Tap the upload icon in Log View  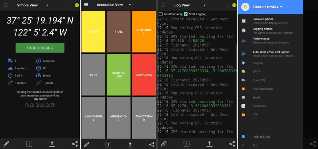pos(209,144)
